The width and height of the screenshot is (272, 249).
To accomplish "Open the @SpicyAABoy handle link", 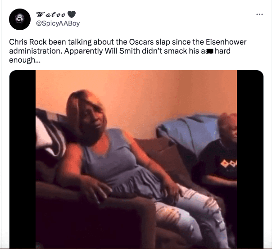I will (x=58, y=23).
